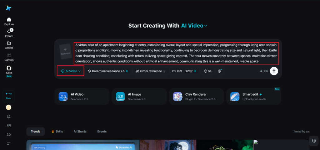320x150 pixels.
Task: Click the Clay Renderer flower icon
Action: tap(177, 96)
